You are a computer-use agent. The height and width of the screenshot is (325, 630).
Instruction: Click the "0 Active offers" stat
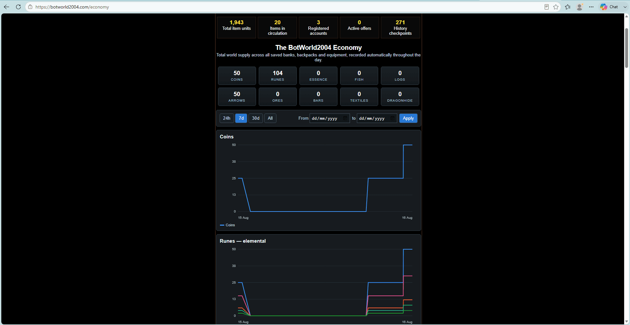(359, 28)
